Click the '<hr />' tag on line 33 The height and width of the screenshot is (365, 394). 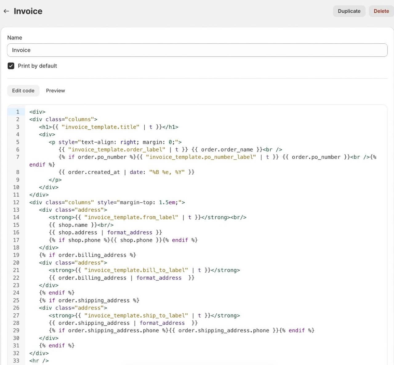pos(39,361)
